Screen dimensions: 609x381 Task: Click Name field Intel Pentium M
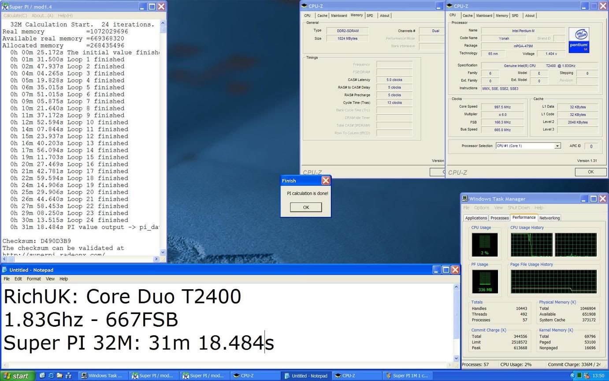click(523, 30)
